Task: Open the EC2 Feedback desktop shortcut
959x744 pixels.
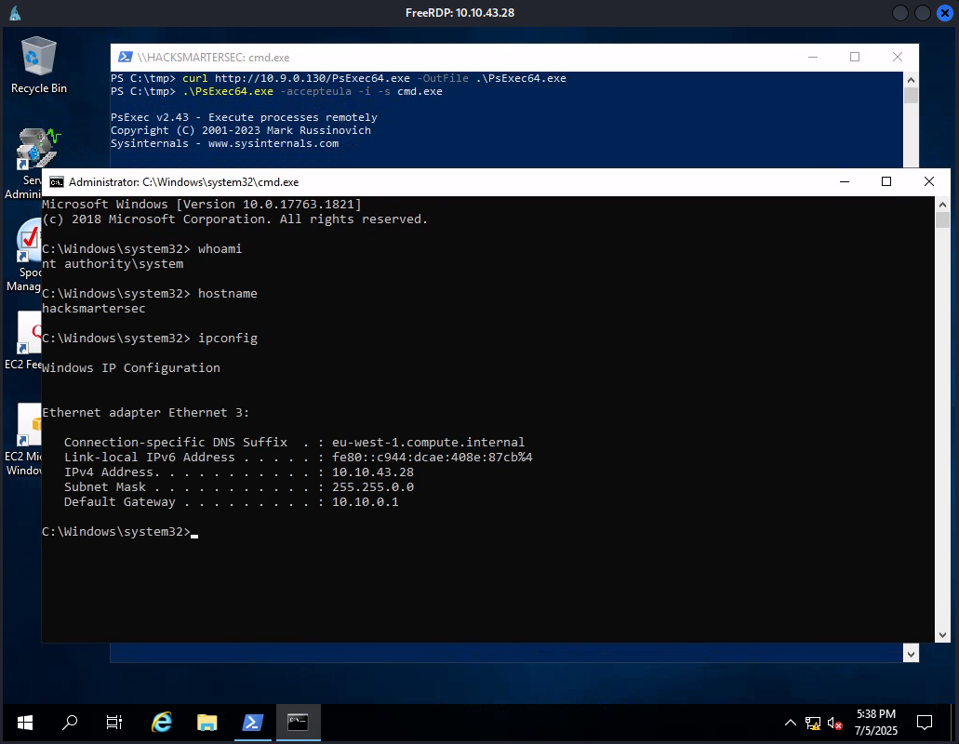Action: click(22, 339)
